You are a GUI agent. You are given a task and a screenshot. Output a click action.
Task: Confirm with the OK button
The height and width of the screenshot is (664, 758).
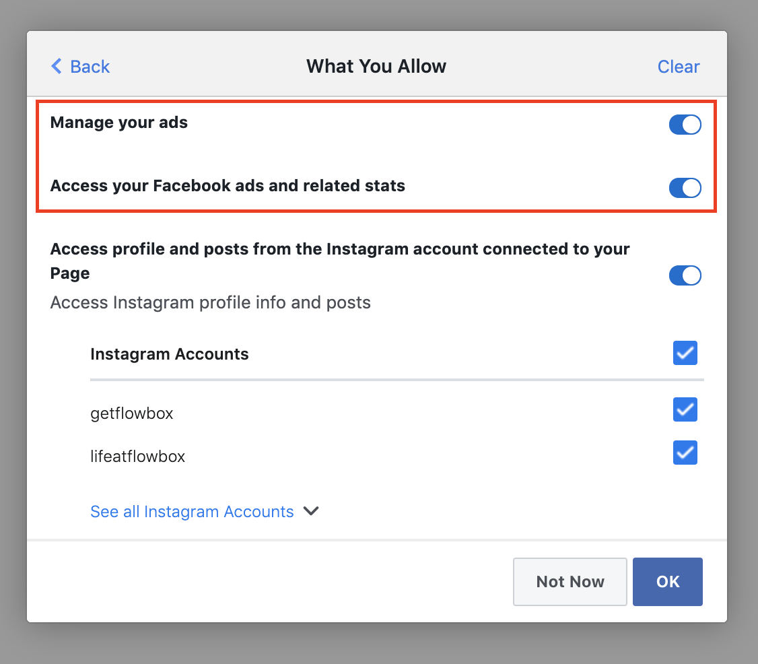667,582
